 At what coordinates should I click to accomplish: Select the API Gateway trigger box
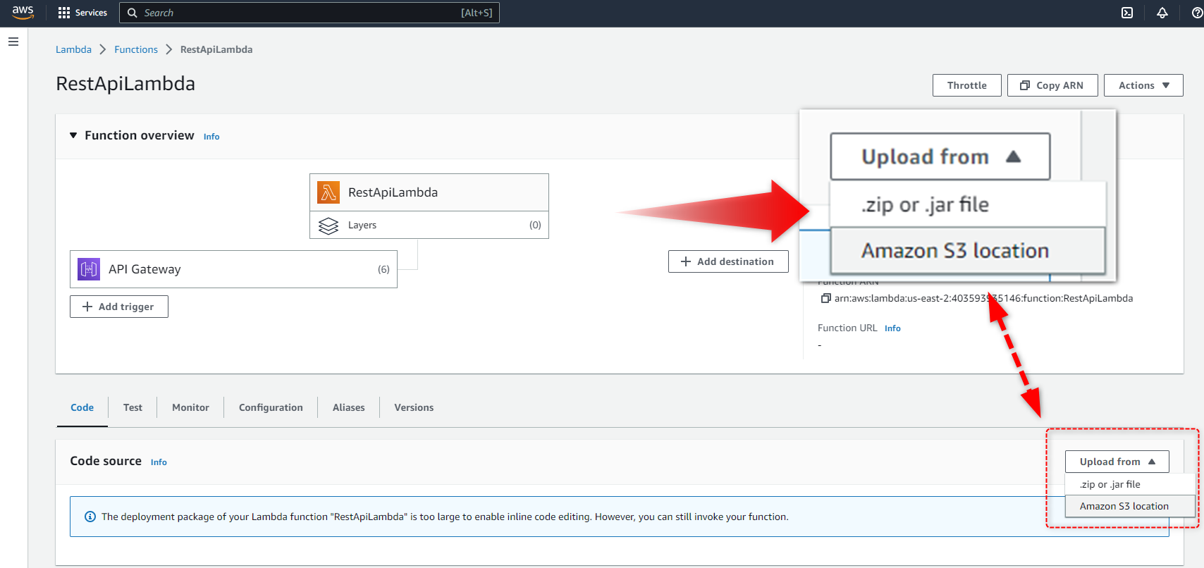(233, 269)
